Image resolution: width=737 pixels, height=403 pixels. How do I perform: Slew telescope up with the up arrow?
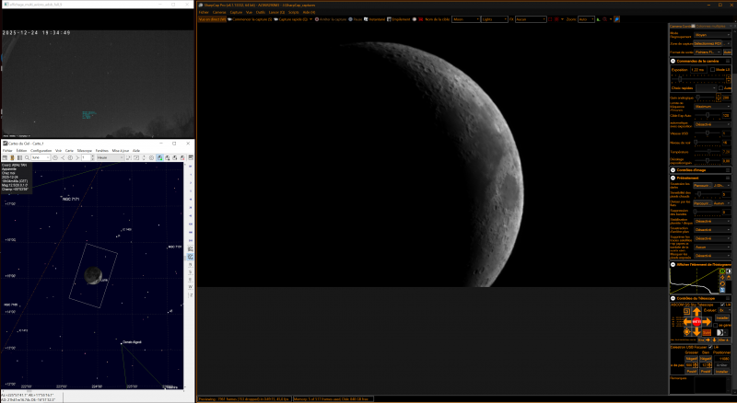(x=697, y=311)
